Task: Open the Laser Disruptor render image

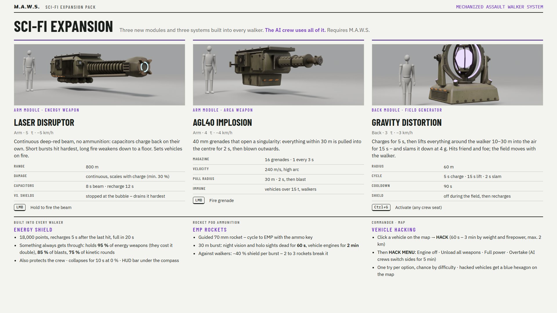Action: 100,75
